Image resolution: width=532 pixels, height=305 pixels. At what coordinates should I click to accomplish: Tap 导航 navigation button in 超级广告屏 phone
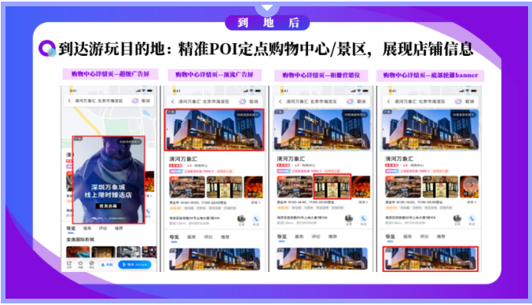point(107,265)
